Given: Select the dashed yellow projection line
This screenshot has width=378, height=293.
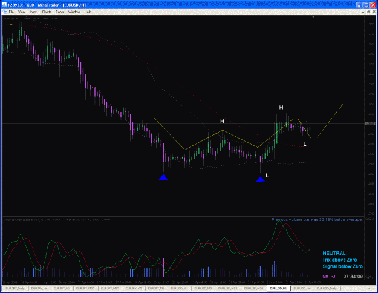Looking at the screenshot, I should [330, 121].
